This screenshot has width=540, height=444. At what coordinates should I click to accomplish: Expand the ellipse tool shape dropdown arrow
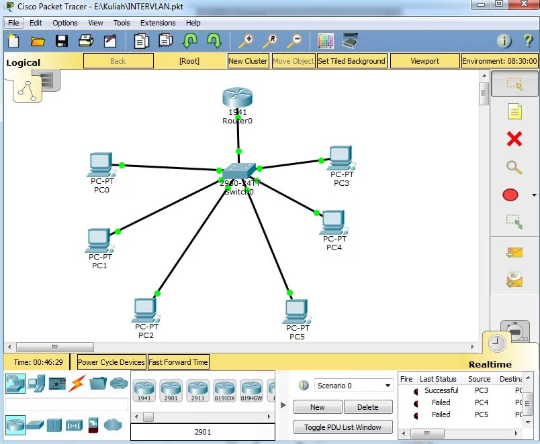534,195
